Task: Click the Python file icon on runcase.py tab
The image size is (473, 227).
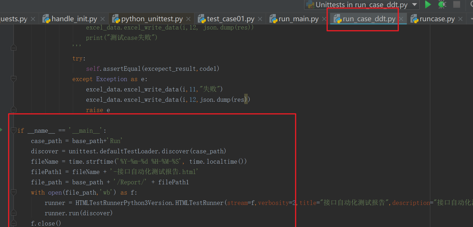Action: (x=414, y=19)
